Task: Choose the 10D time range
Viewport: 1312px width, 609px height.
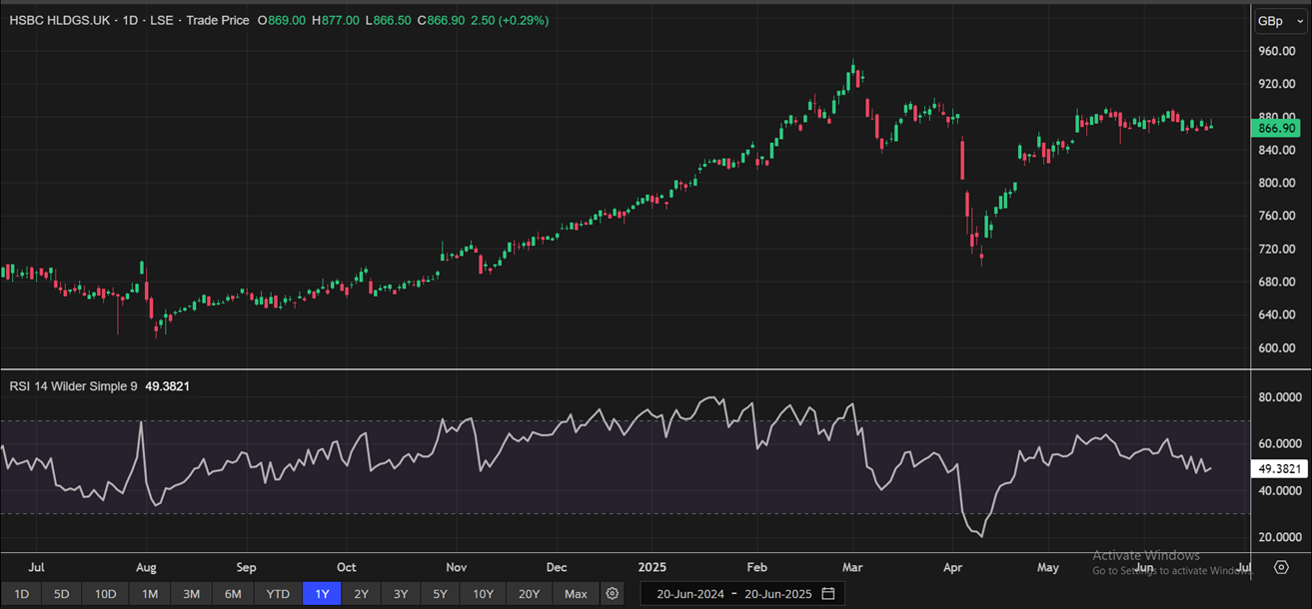Action: (x=106, y=594)
